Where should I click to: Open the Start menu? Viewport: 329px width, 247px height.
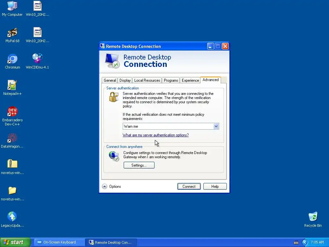pos(15,242)
